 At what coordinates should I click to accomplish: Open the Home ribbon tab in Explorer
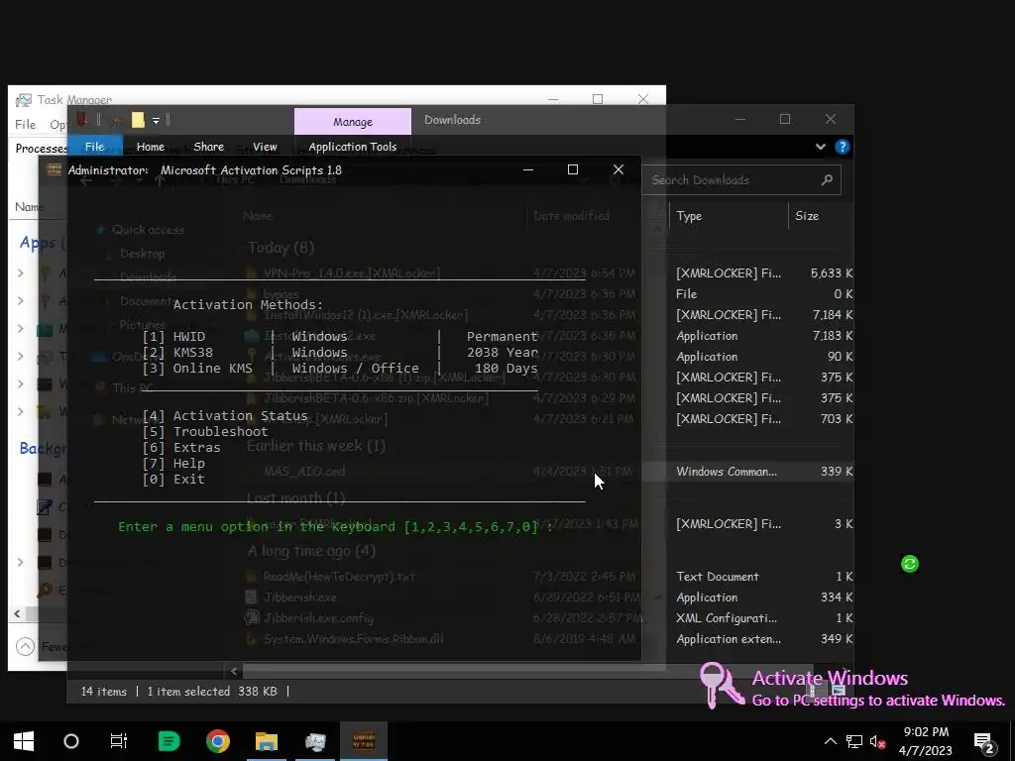151,147
